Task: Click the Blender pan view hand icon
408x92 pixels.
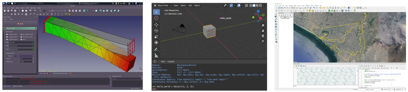Action: 263,31
